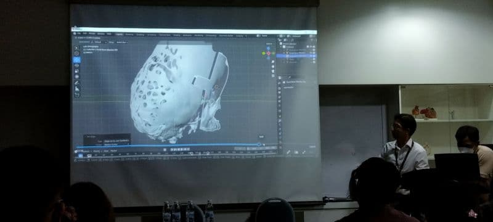Select the Transform tool
The image size is (493, 222).
tap(76, 76)
